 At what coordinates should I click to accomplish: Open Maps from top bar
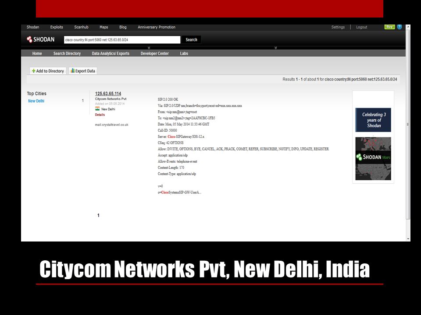[x=103, y=27]
